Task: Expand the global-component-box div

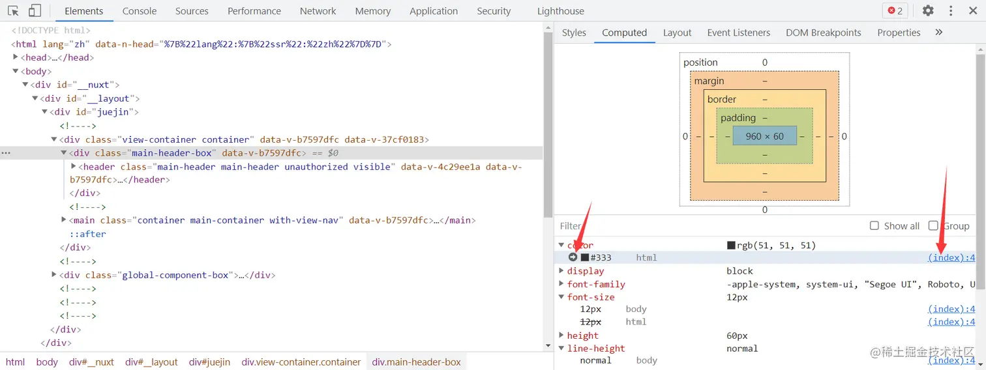Action: [55, 275]
